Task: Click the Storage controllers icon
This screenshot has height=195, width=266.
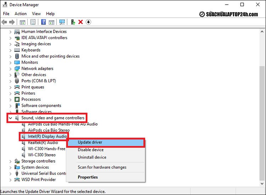Action: point(17,161)
